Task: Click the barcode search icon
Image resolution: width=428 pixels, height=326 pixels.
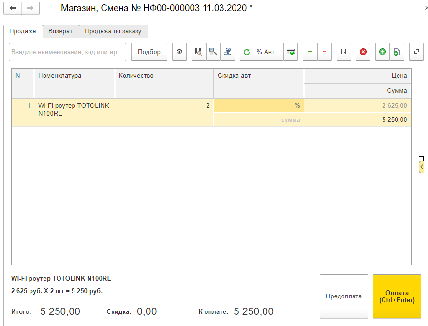Action: (199, 52)
